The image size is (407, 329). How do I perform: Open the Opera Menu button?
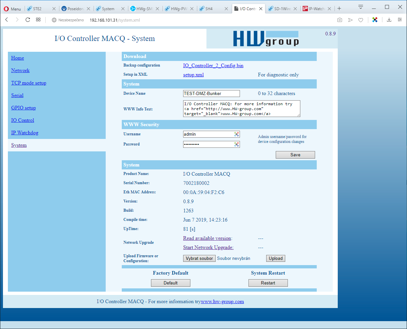pyautogui.click(x=12, y=9)
